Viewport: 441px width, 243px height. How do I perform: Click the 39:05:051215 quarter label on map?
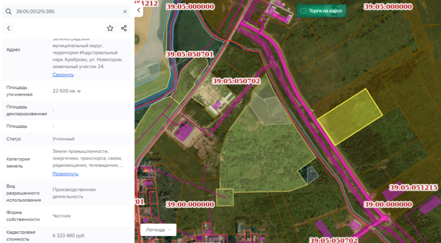pos(413,188)
